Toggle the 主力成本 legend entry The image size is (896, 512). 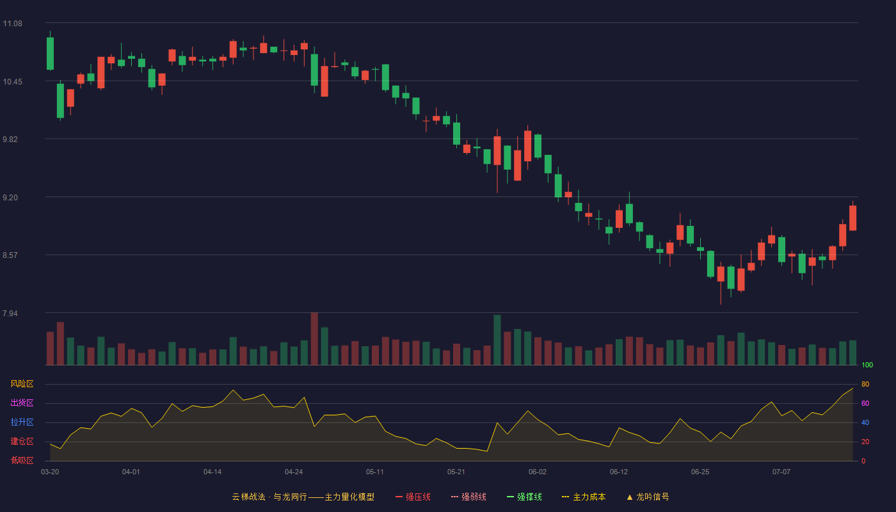(x=584, y=497)
